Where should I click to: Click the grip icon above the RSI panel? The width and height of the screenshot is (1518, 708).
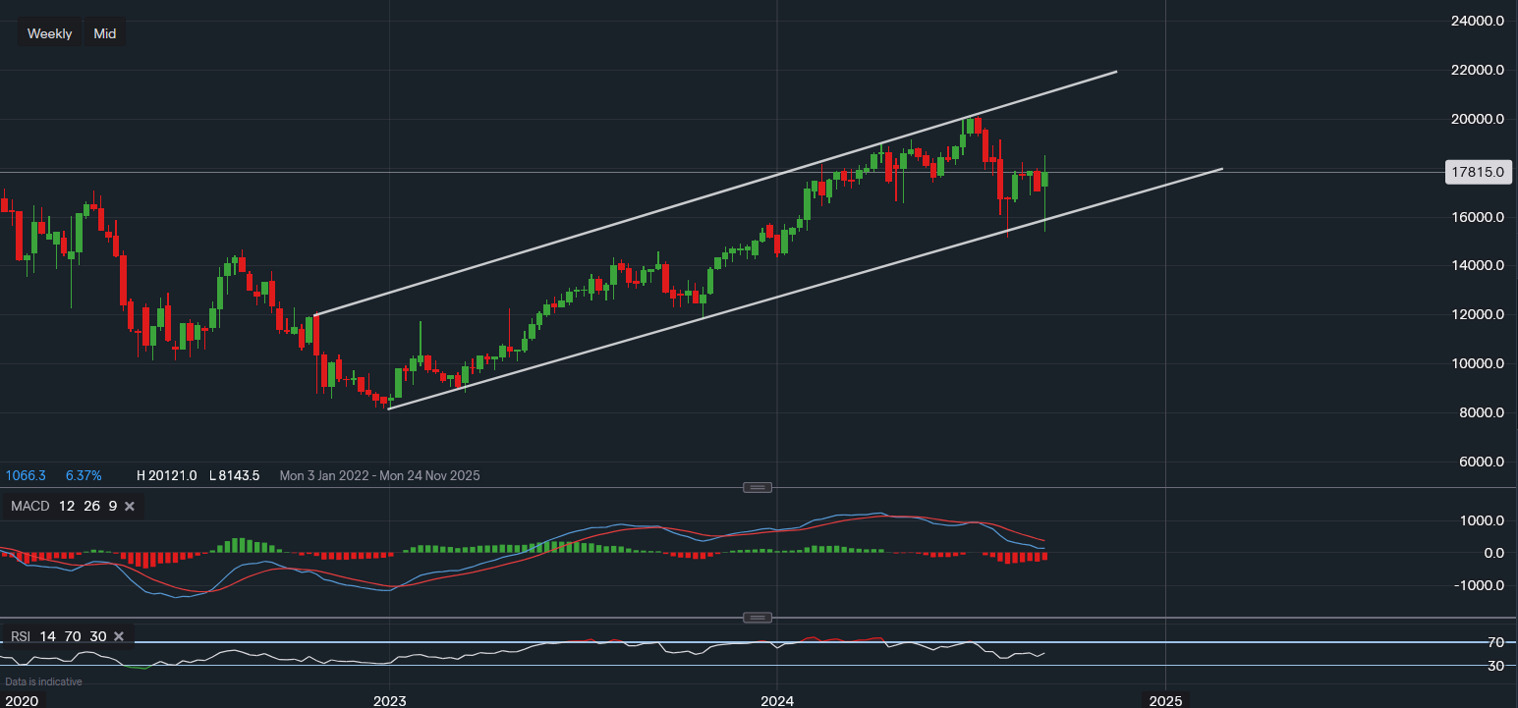pyautogui.click(x=757, y=617)
